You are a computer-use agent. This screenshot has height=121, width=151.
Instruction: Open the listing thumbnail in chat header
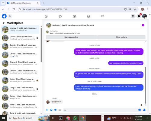(49, 25)
